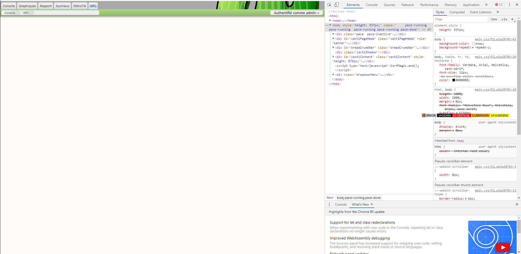Image resolution: width=521 pixels, height=254 pixels.
Task: Open the Cacti MikroTik tab
Action: point(80,6)
